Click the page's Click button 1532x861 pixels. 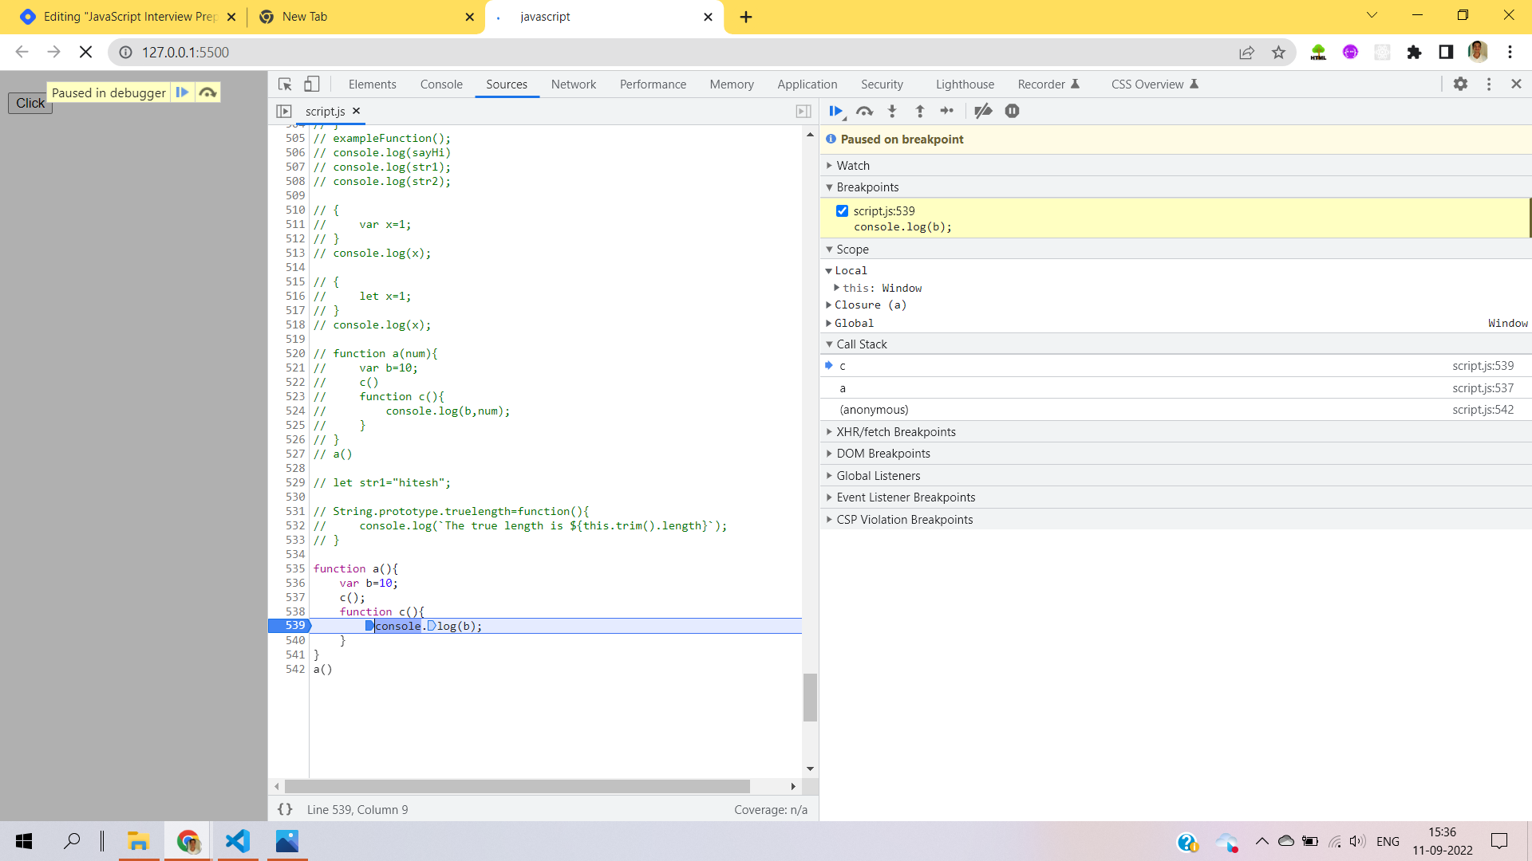pyautogui.click(x=30, y=104)
